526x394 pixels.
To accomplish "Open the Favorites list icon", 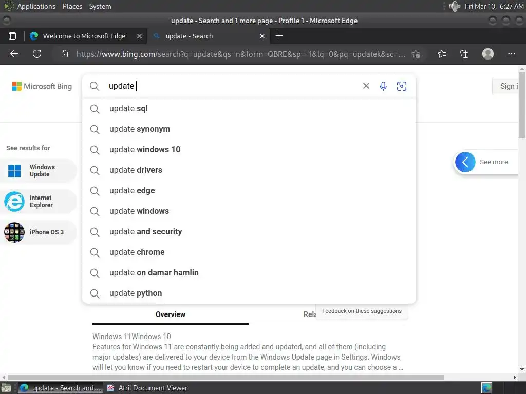I will 442,54.
